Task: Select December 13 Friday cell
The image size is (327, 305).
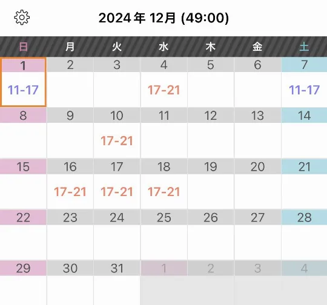Action: [257, 133]
